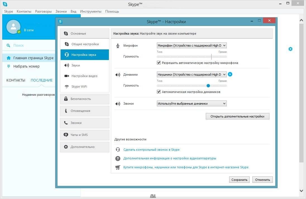Click the speaker icon beside Звонок label
Image resolution: width=306 pixels, height=199 pixels.
pos(118,104)
